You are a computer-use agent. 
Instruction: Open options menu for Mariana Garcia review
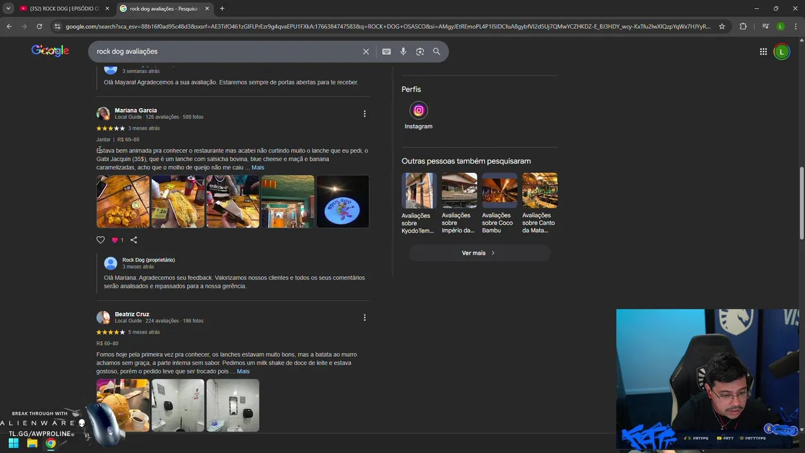pos(364,114)
